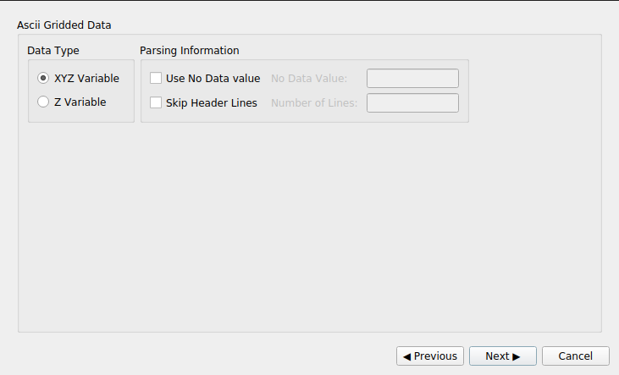Click the Parsing Information group heading
This screenshot has width=619, height=375.
[x=189, y=51]
